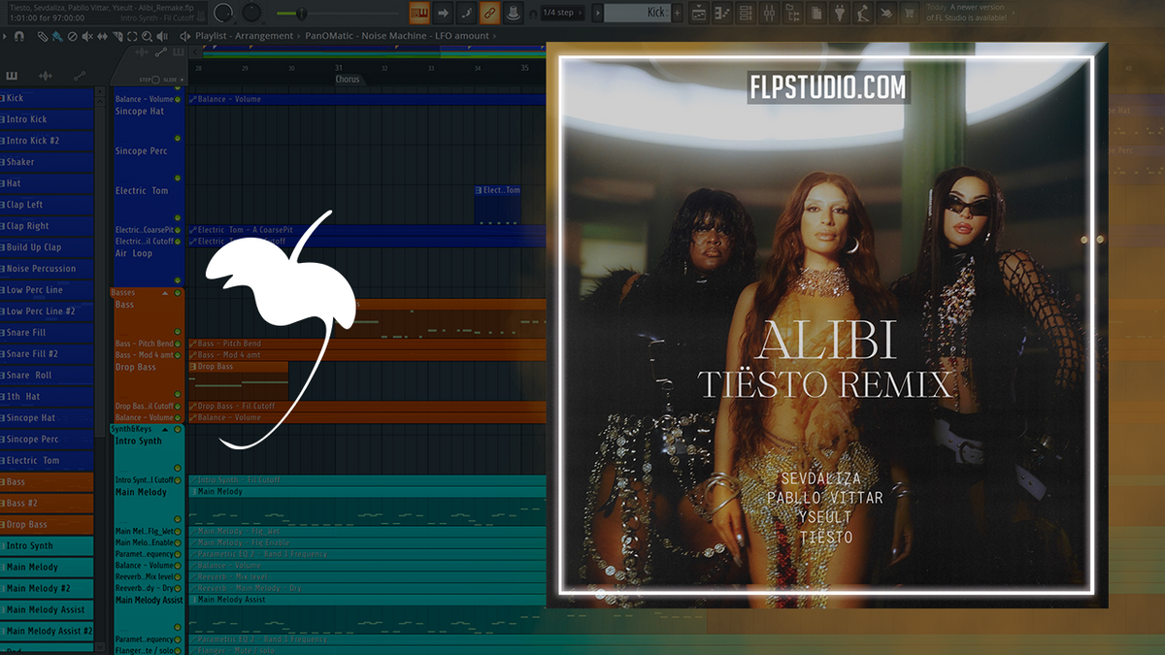Viewport: 1165px width, 655px height.
Task: Collapse the Synth&Keys track group
Action: click(165, 430)
